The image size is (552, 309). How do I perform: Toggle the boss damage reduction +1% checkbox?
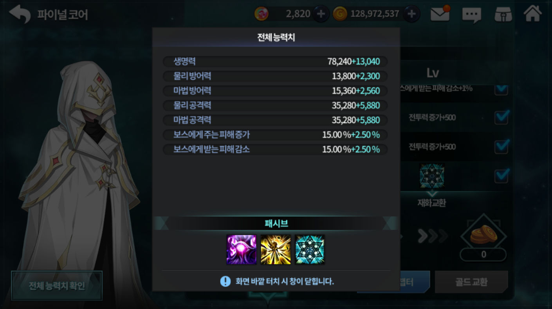click(x=501, y=89)
